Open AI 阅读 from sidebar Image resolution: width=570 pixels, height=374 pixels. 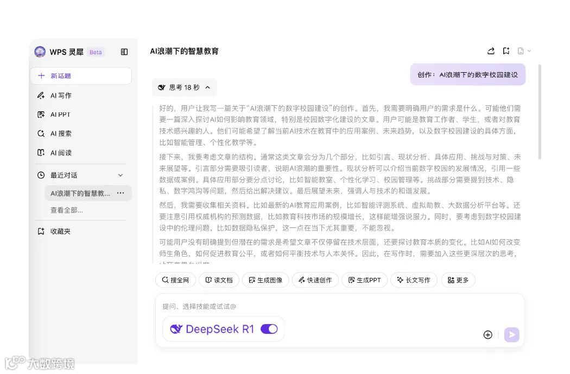click(55, 153)
